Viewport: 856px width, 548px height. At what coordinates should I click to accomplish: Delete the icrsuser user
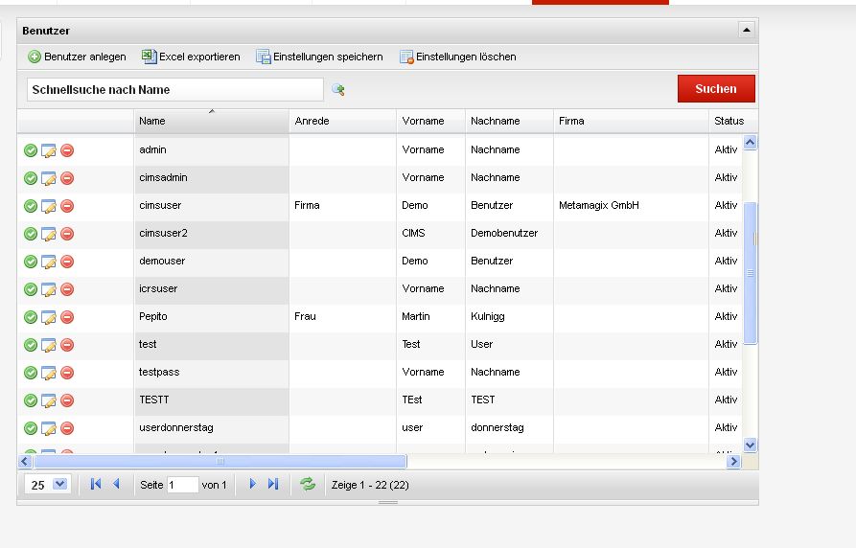67,289
